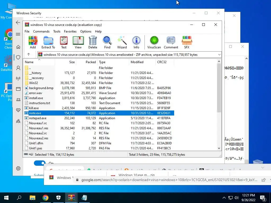The height and width of the screenshot is (203, 271).
Task: Sort by Packed column header
Action: click(87, 62)
